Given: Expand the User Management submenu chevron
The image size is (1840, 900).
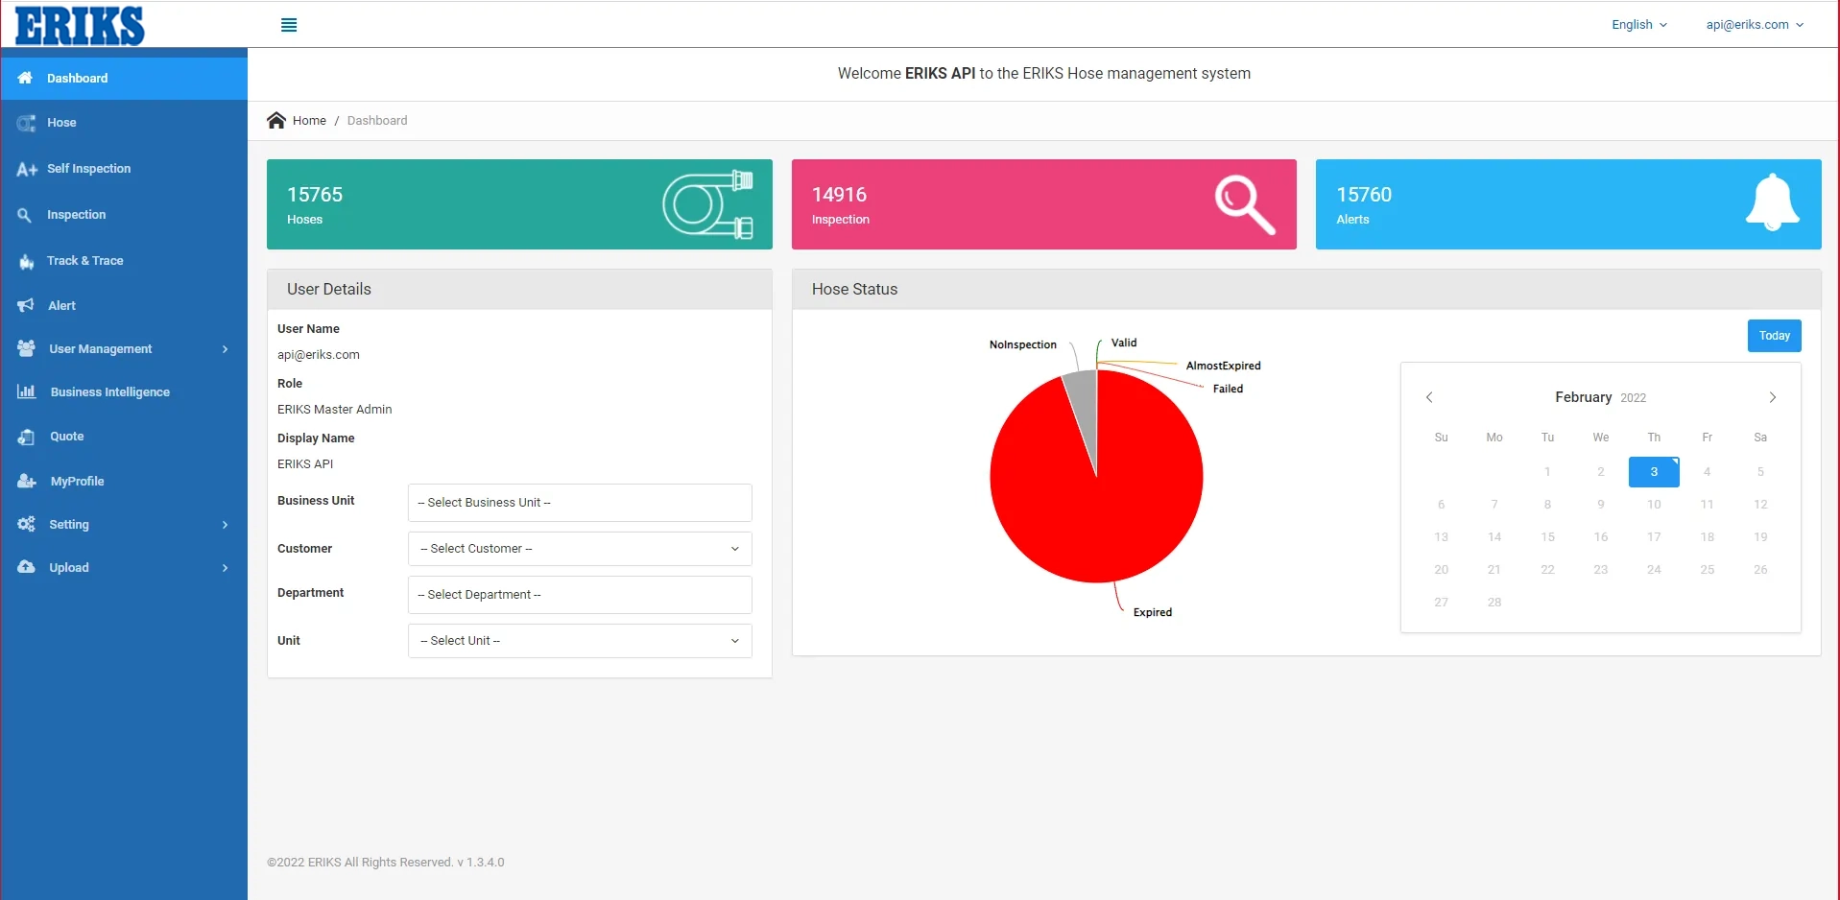Looking at the screenshot, I should (226, 349).
